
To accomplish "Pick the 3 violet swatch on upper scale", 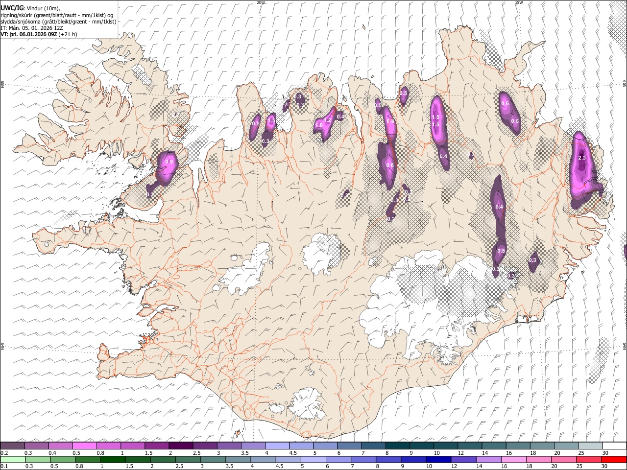I will pyautogui.click(x=229, y=446).
